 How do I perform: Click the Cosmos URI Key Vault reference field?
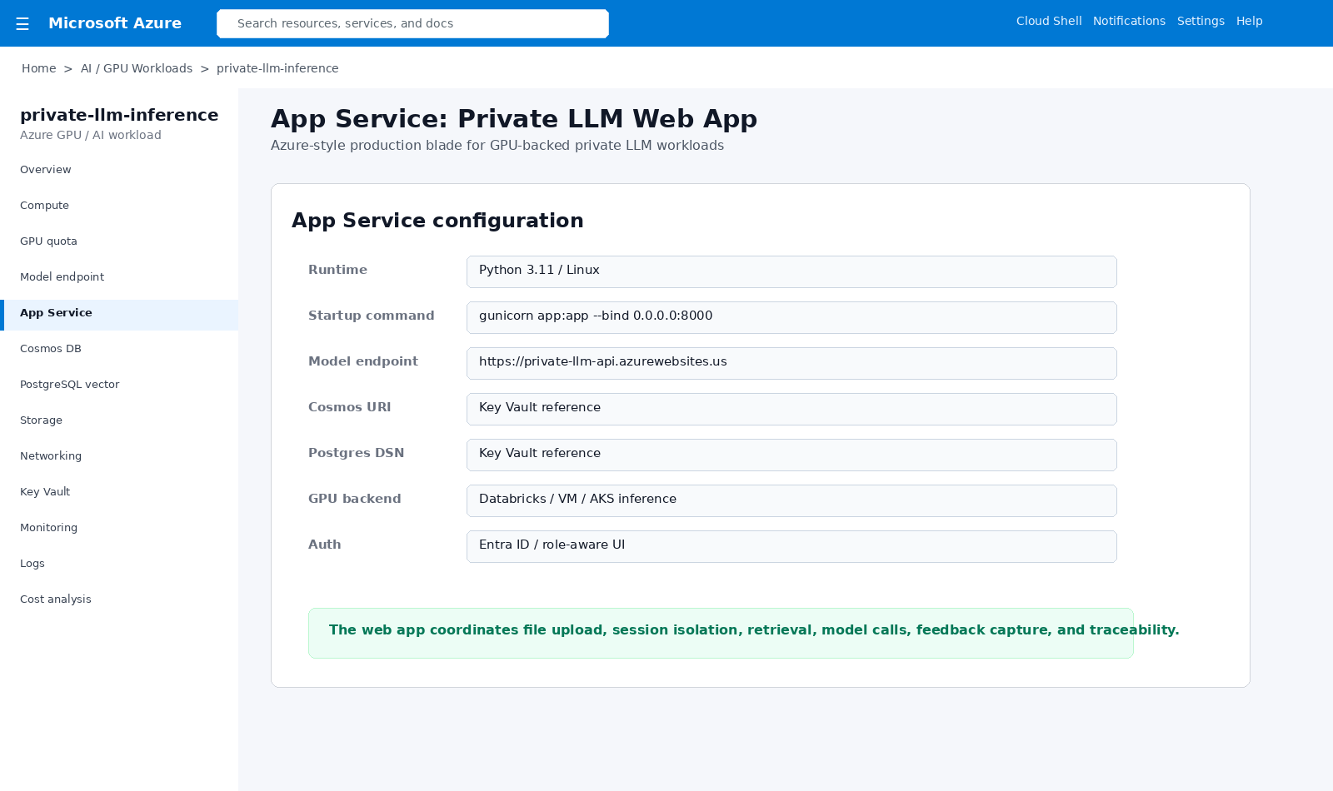(791, 409)
